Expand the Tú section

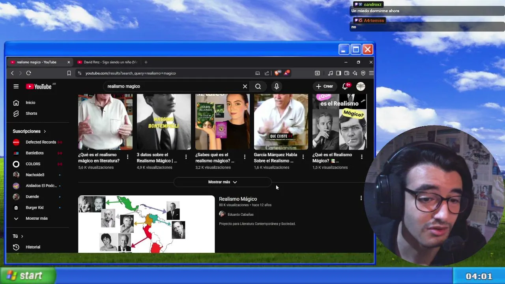18,236
